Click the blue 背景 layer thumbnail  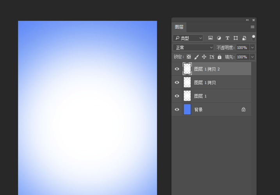[x=187, y=110]
